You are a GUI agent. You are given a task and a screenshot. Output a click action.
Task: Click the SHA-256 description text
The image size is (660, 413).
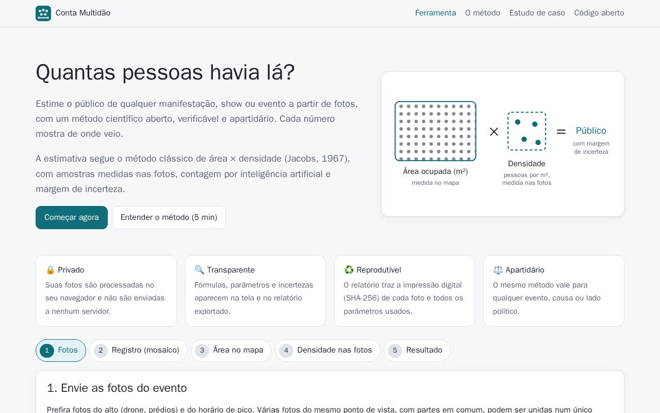(404, 298)
